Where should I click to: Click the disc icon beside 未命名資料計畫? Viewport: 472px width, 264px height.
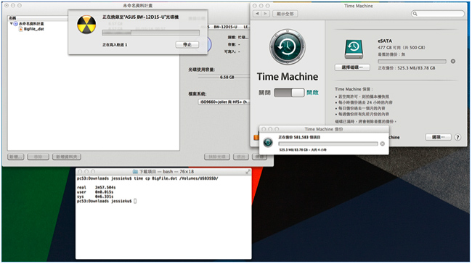tap(16, 23)
